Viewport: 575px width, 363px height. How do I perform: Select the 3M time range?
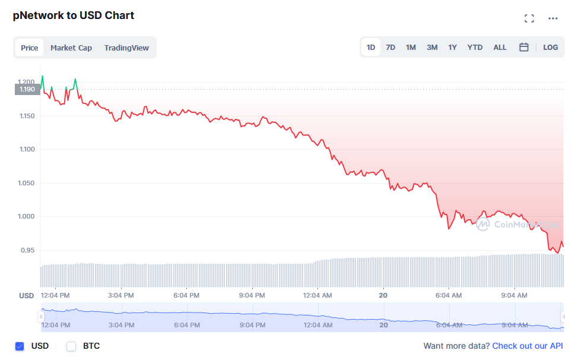coord(432,48)
